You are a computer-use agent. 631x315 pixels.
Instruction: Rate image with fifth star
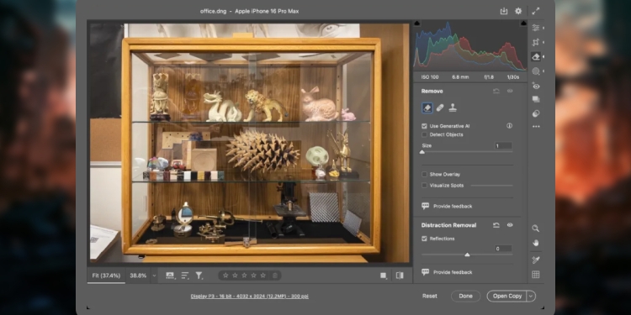pyautogui.click(x=262, y=276)
